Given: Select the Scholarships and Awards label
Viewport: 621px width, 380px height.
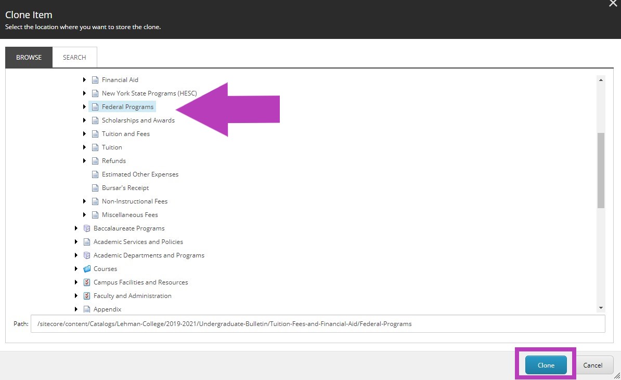Looking at the screenshot, I should pos(138,120).
